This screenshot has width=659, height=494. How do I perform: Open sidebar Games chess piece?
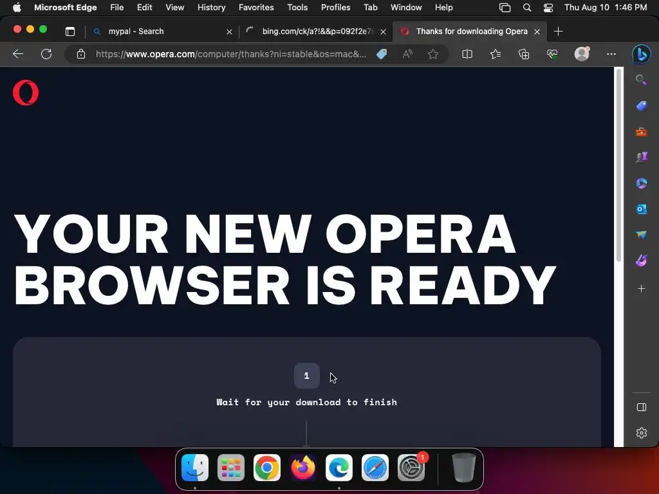(x=642, y=157)
